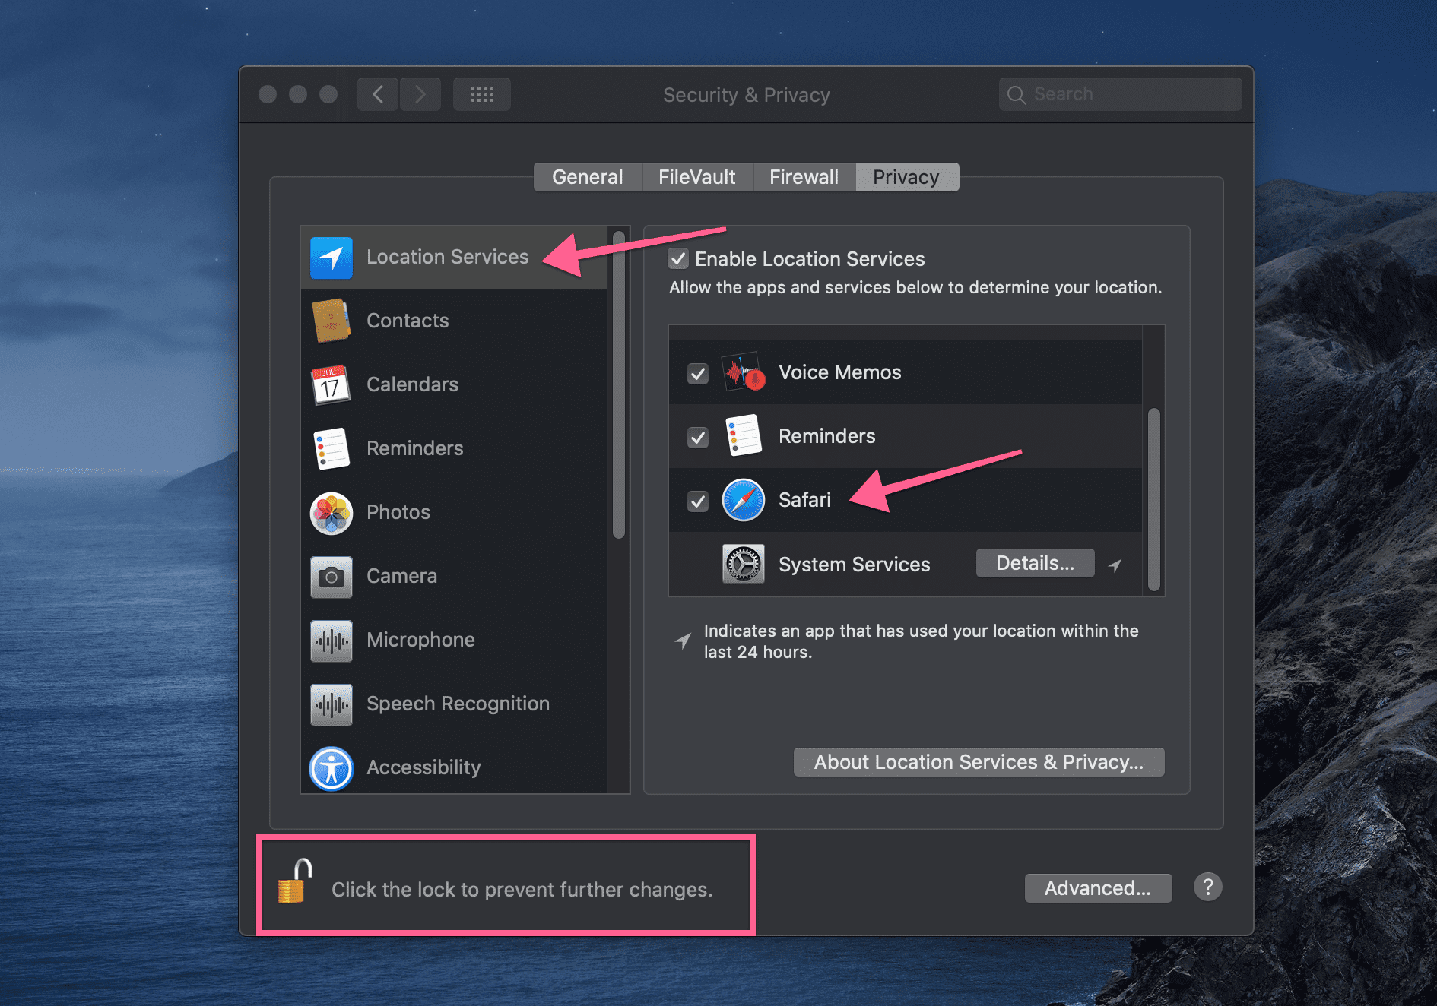Select Accessibility in the privacy list
The height and width of the screenshot is (1006, 1437).
[x=424, y=767]
